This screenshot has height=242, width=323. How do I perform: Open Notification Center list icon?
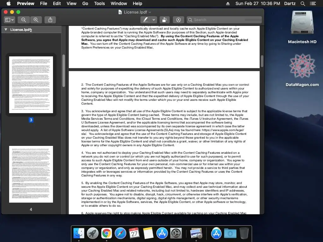313,3
